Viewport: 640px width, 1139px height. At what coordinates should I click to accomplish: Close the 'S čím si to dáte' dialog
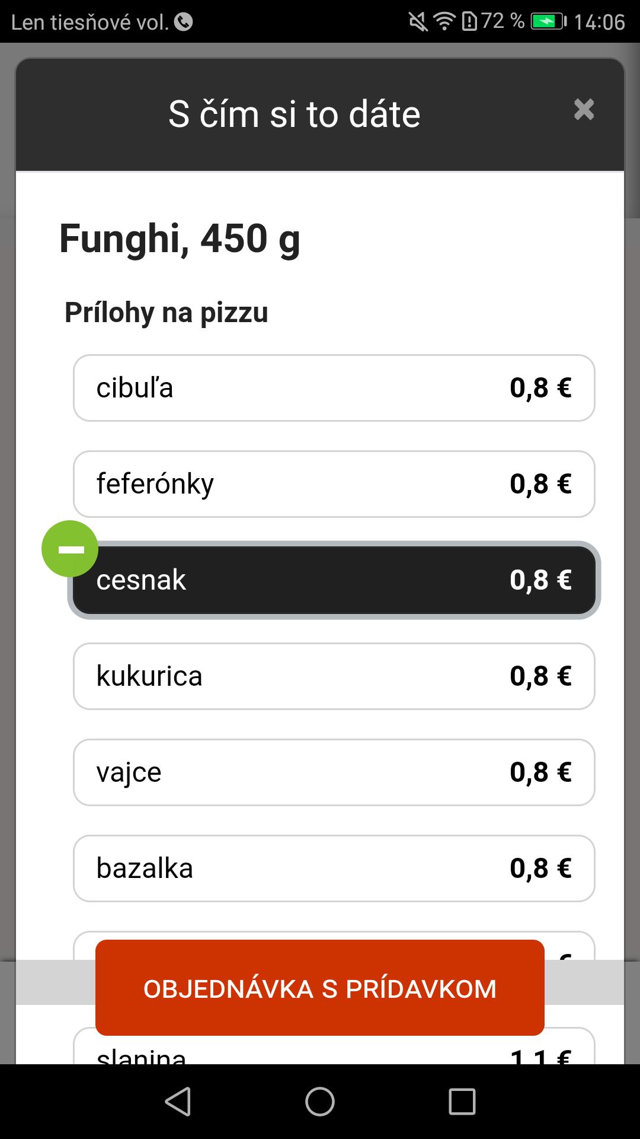[x=584, y=110]
